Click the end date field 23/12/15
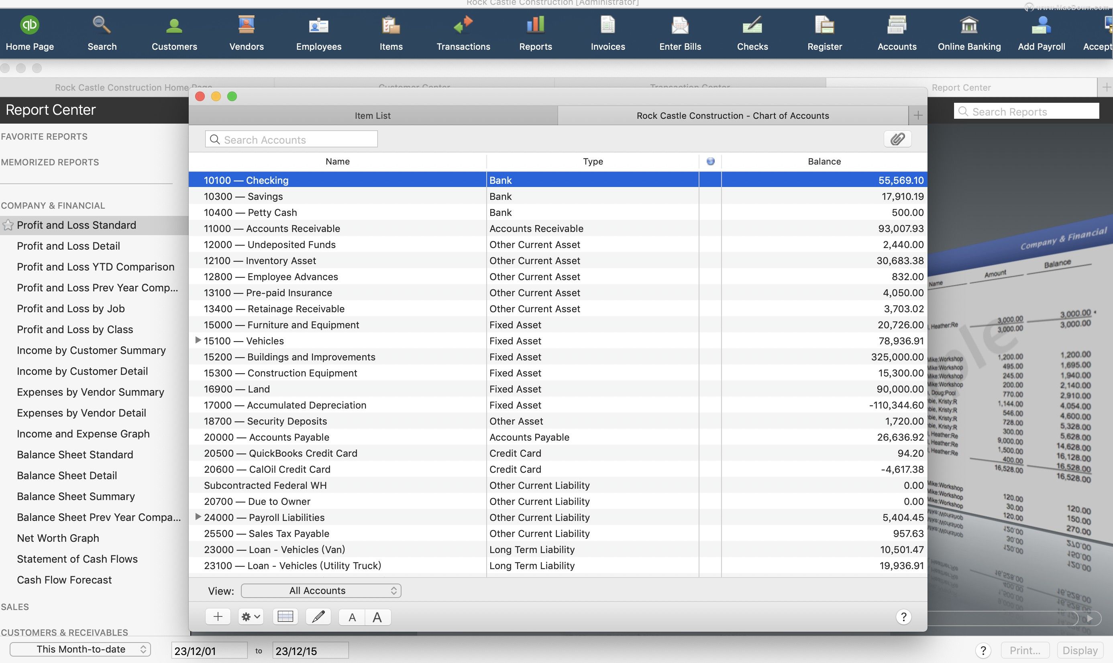The width and height of the screenshot is (1113, 663). tap(311, 651)
